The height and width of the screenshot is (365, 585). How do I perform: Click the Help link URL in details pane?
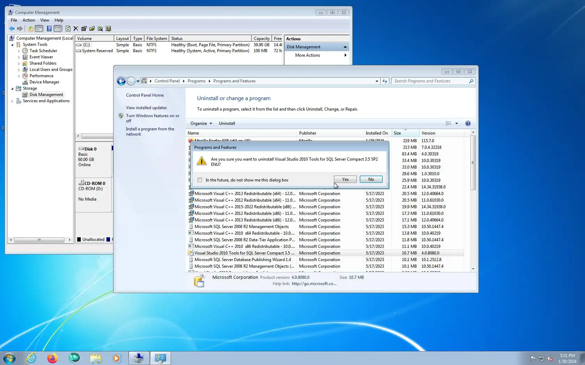click(314, 284)
